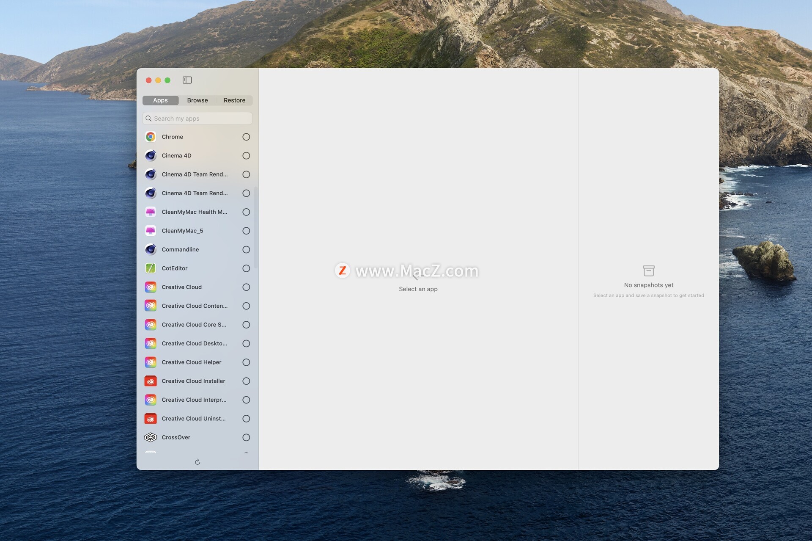The image size is (812, 541).
Task: Select the Chrome radio circle
Action: (246, 137)
